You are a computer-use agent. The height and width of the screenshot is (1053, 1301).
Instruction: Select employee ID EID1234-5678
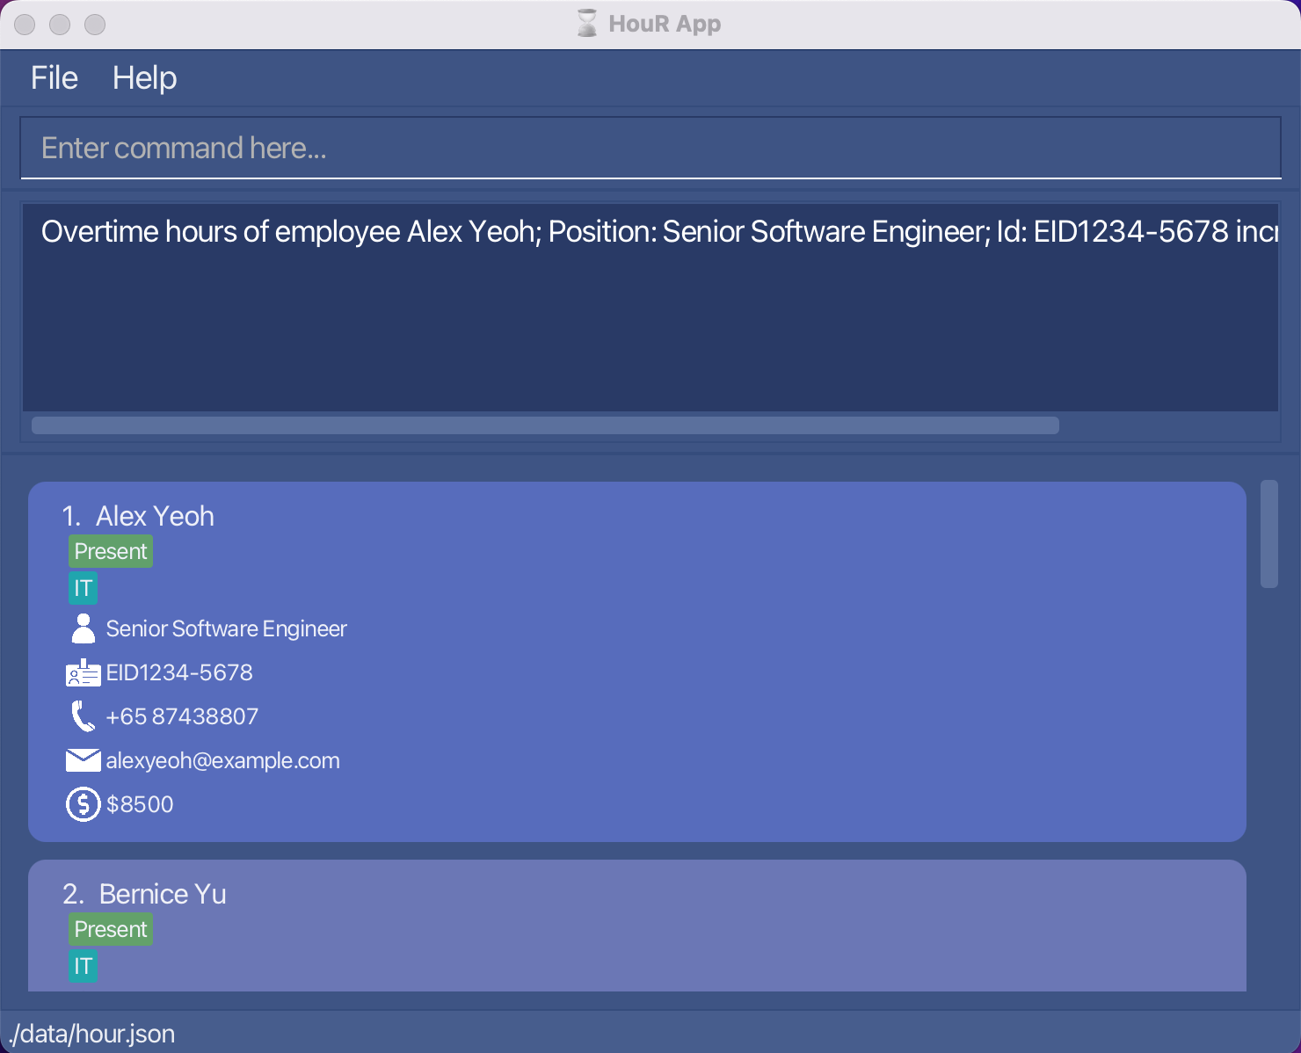point(179,672)
